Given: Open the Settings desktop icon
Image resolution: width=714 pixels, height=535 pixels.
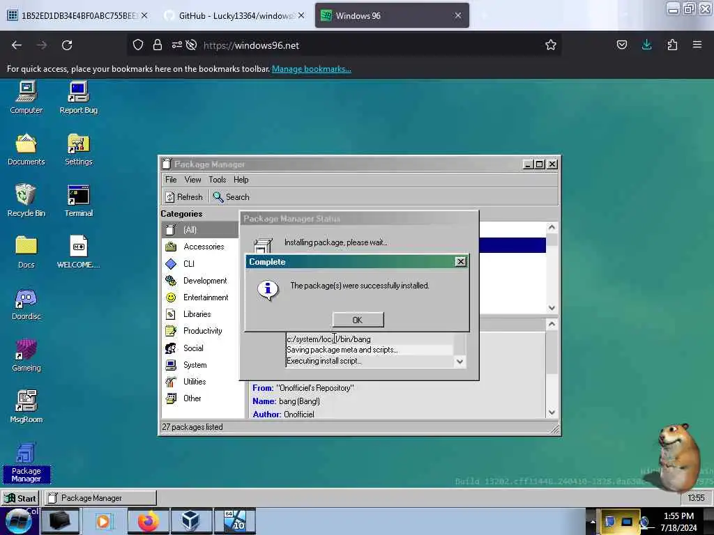Looking at the screenshot, I should [x=78, y=149].
